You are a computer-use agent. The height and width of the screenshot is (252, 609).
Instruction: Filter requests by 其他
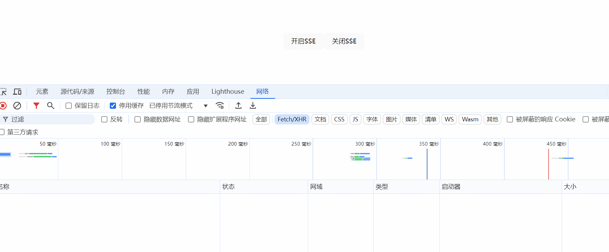[492, 119]
